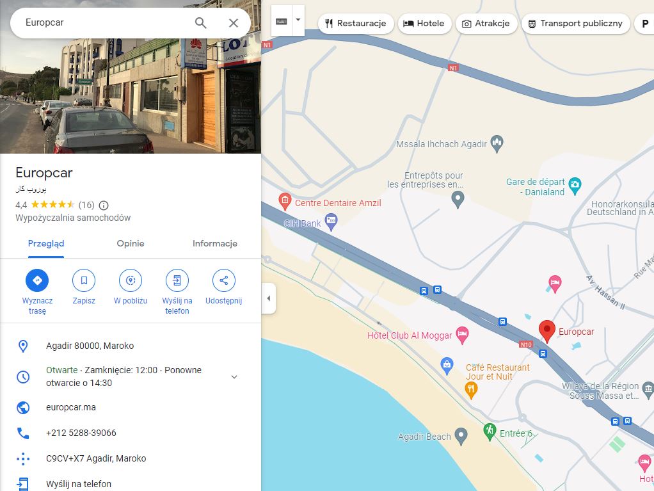Click the Wypożyczalnia samochodów category text
Viewport: 654px width, 491px height.
(73, 218)
